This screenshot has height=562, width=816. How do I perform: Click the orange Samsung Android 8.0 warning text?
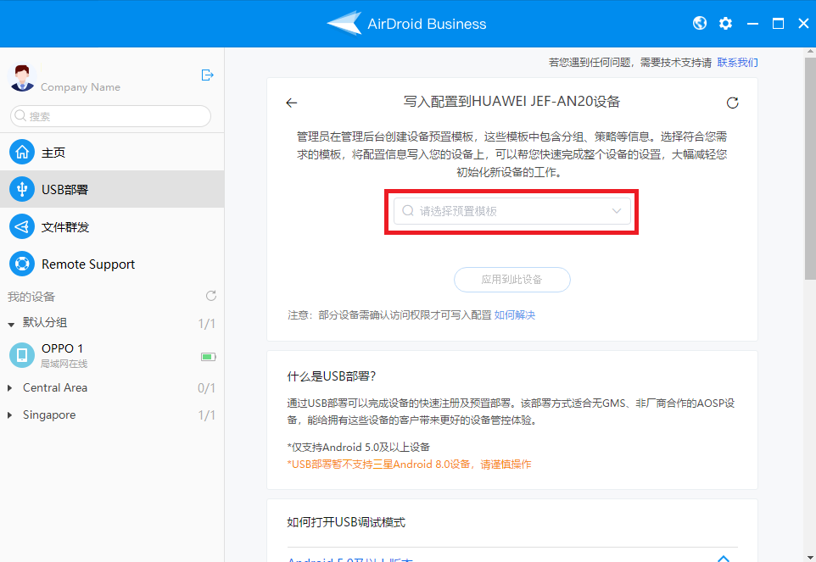coord(409,464)
